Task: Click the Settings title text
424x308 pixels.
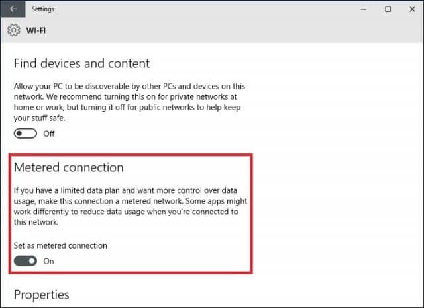Action: (x=42, y=9)
